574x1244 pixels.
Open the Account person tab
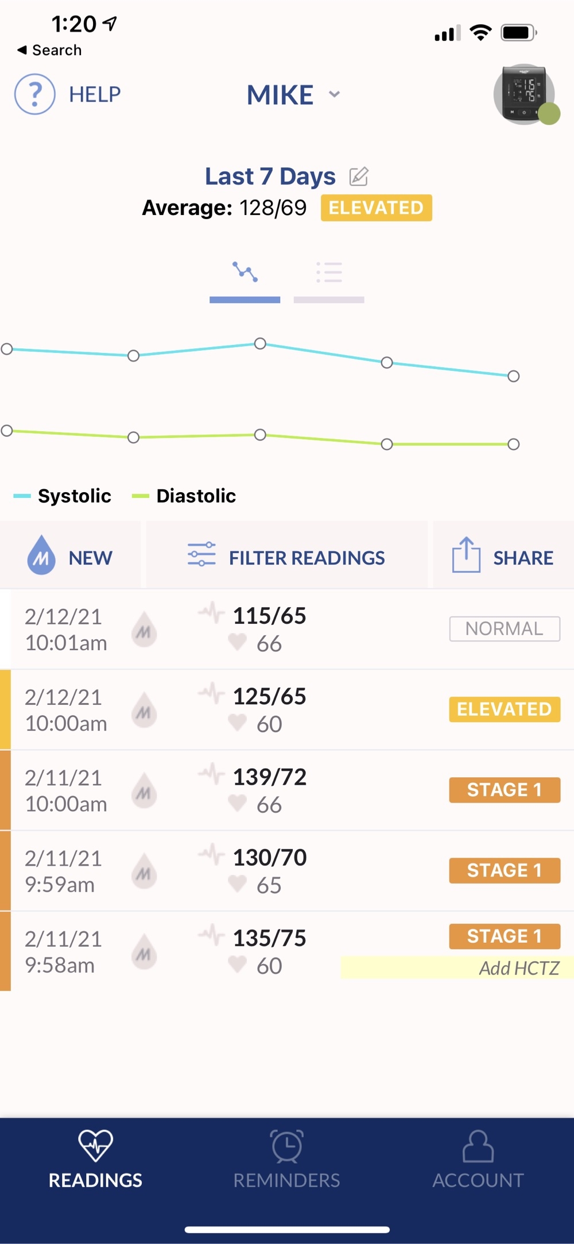click(478, 1158)
